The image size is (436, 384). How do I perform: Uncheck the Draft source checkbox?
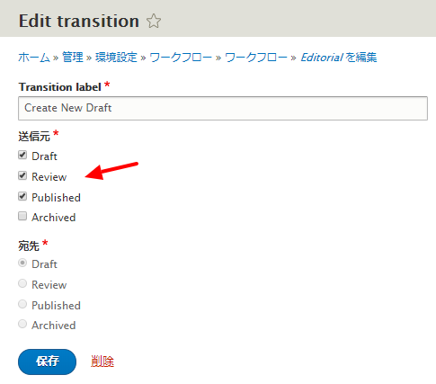click(22, 155)
